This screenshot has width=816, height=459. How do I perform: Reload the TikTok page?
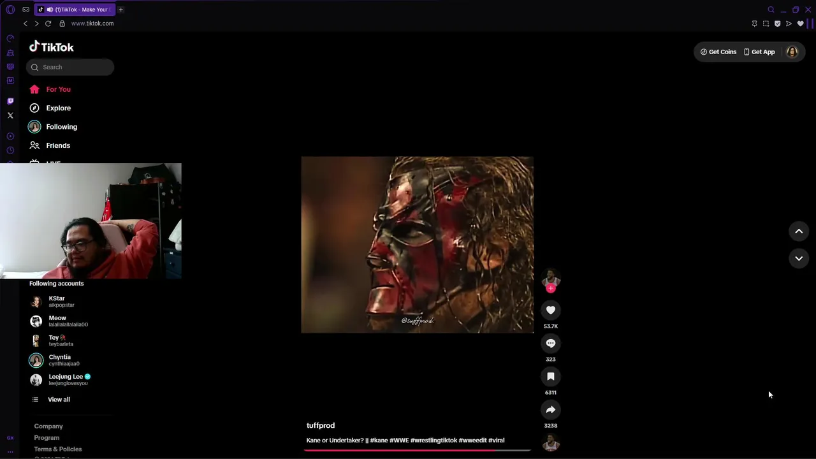(x=48, y=24)
